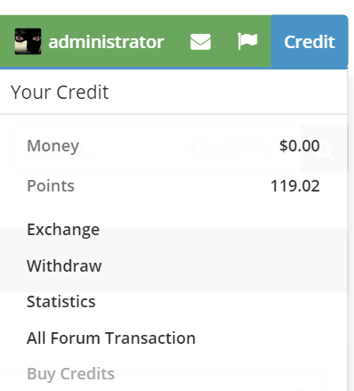This screenshot has height=391, width=354.
Task: Click the $0.00 money balance
Action: point(300,146)
